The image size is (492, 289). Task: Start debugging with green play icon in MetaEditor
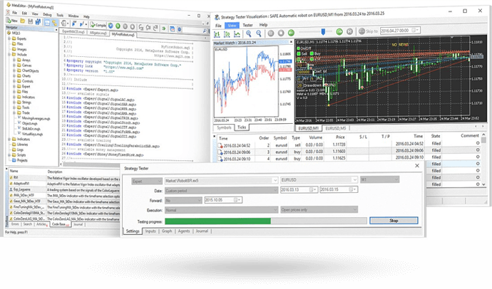pyautogui.click(x=118, y=26)
